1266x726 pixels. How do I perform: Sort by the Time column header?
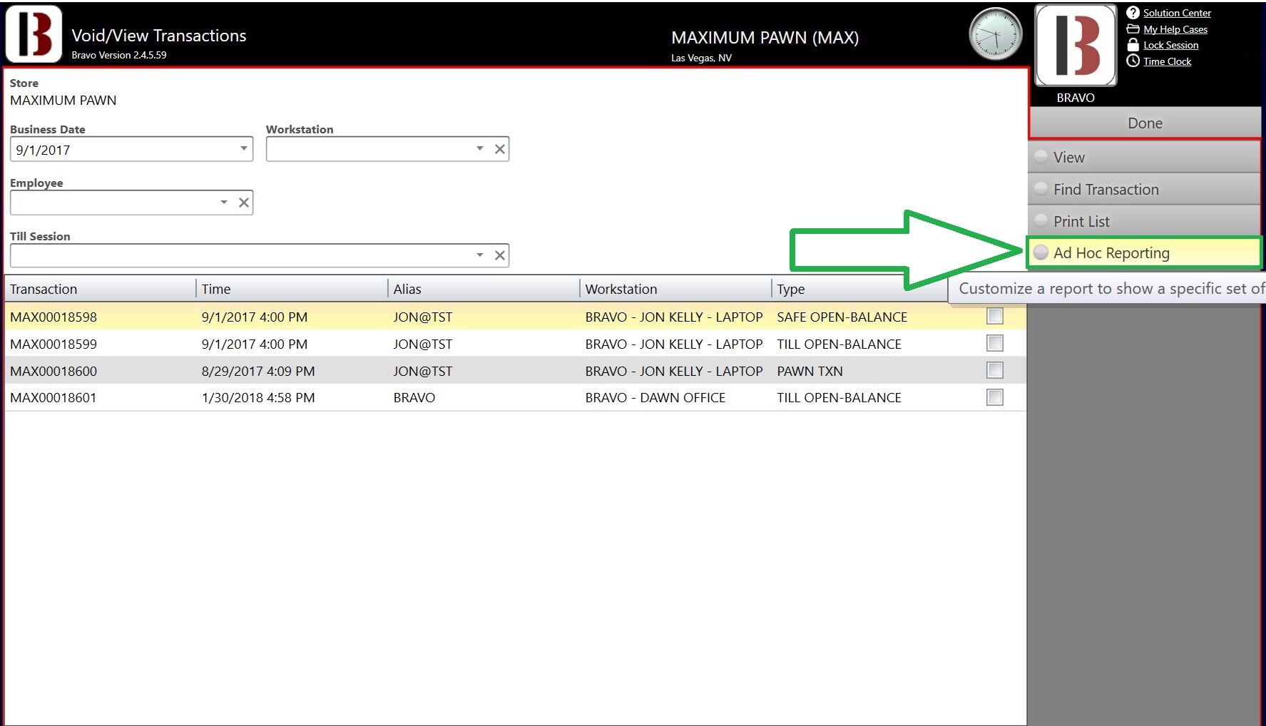pyautogui.click(x=292, y=289)
